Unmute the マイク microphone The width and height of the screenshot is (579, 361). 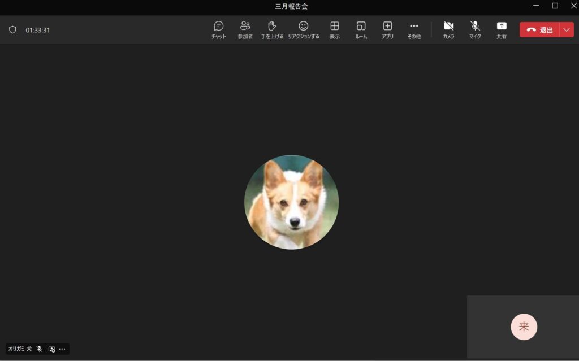pyautogui.click(x=475, y=29)
